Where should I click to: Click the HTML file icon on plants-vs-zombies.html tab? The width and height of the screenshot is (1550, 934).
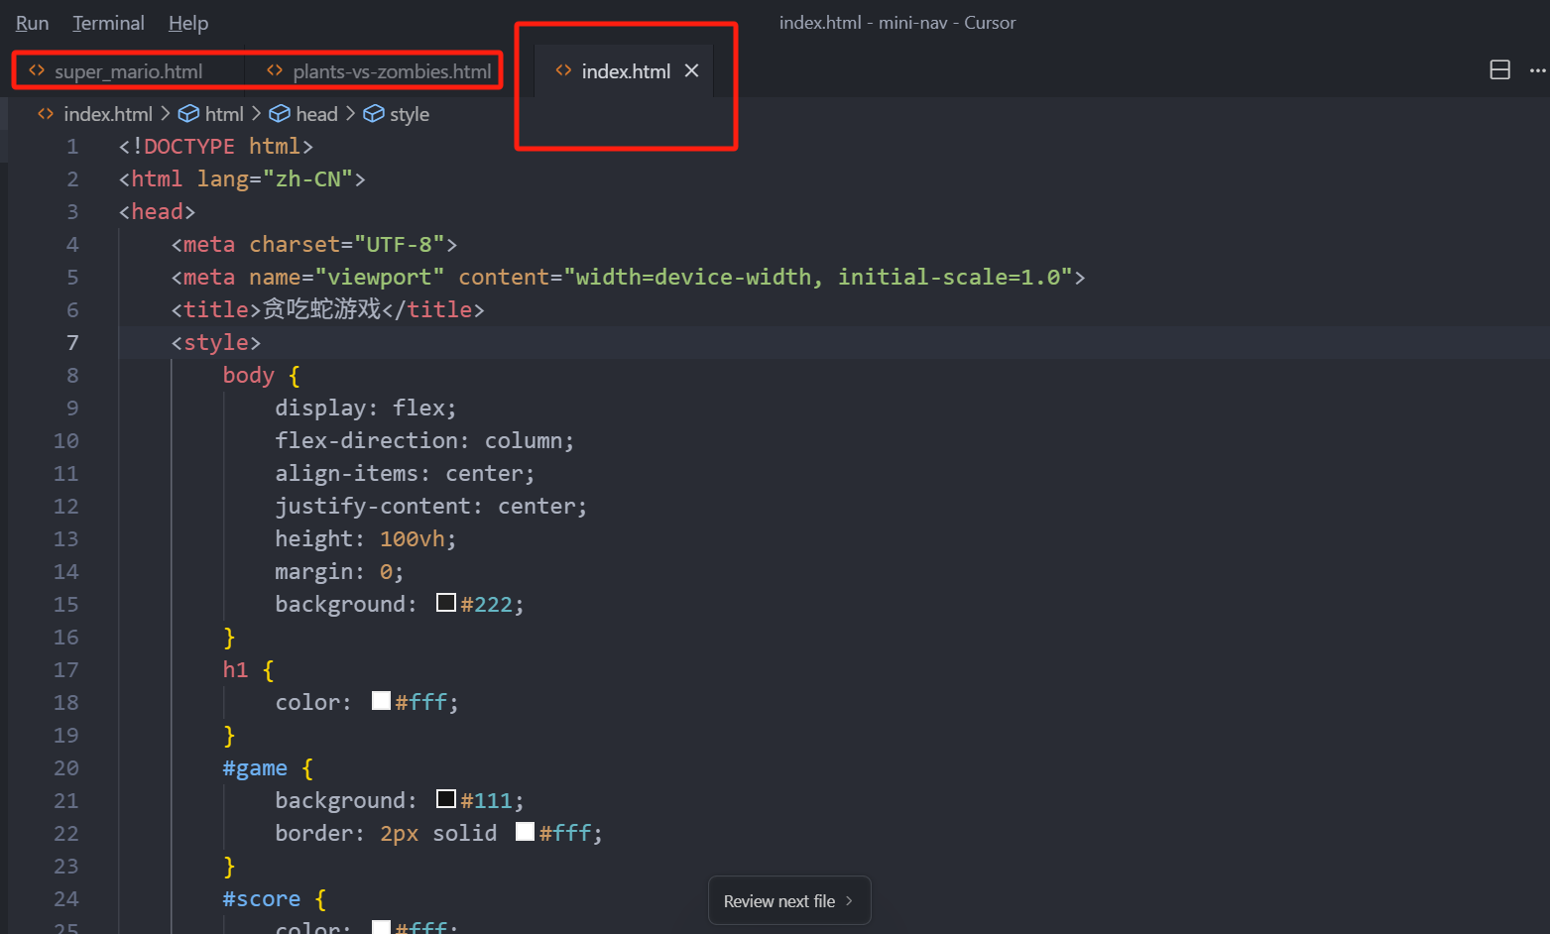[x=275, y=70]
